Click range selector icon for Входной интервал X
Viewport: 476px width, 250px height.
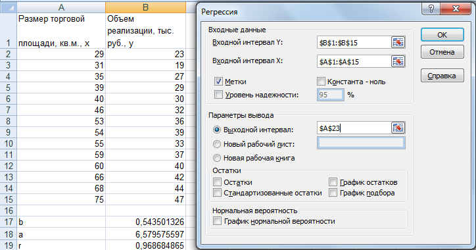(x=398, y=62)
